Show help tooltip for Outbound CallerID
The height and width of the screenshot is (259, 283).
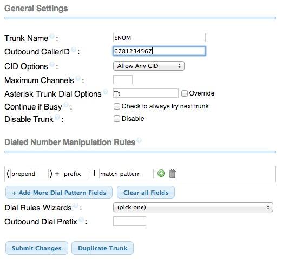74,49
